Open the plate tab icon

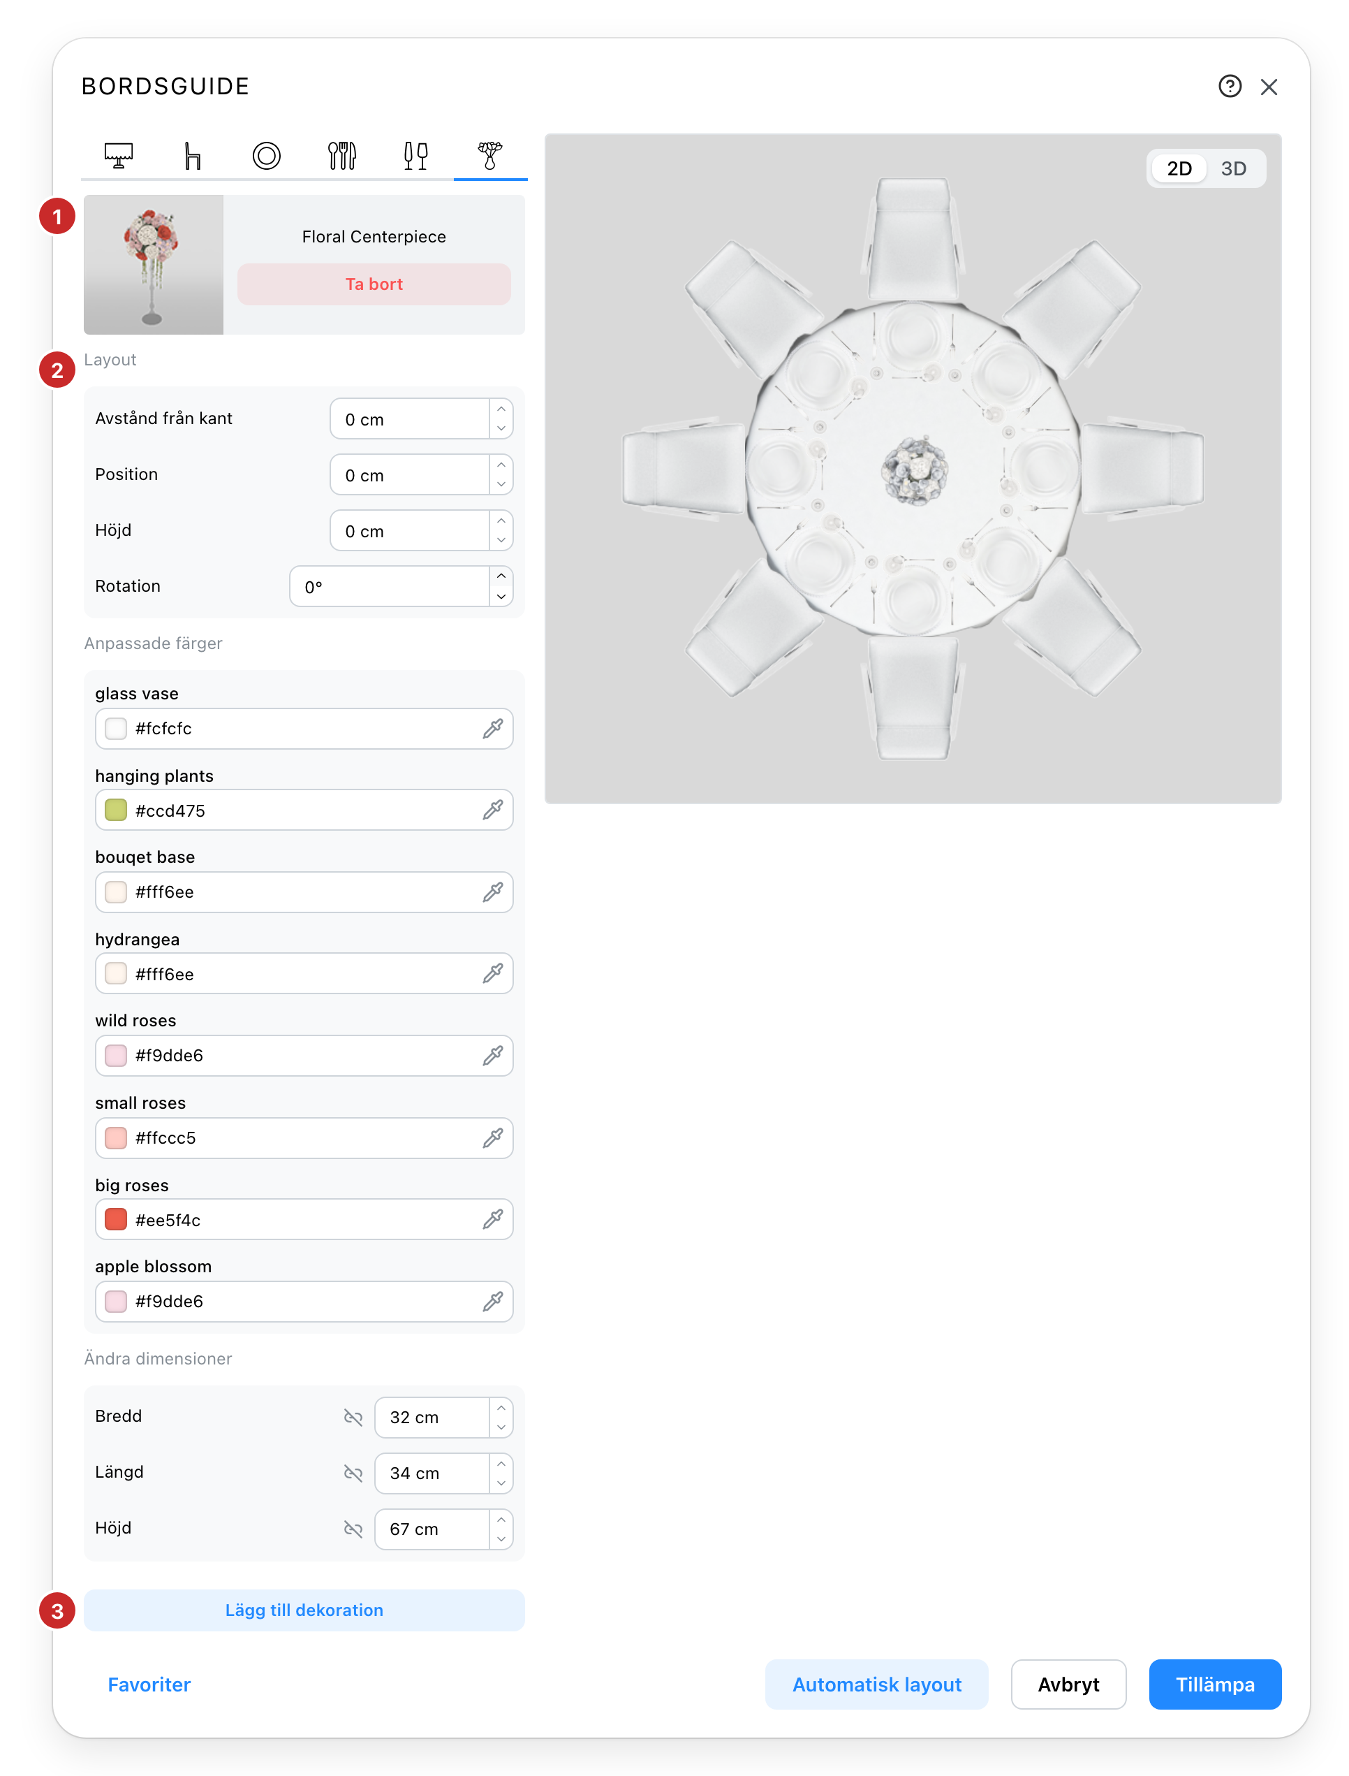point(267,155)
